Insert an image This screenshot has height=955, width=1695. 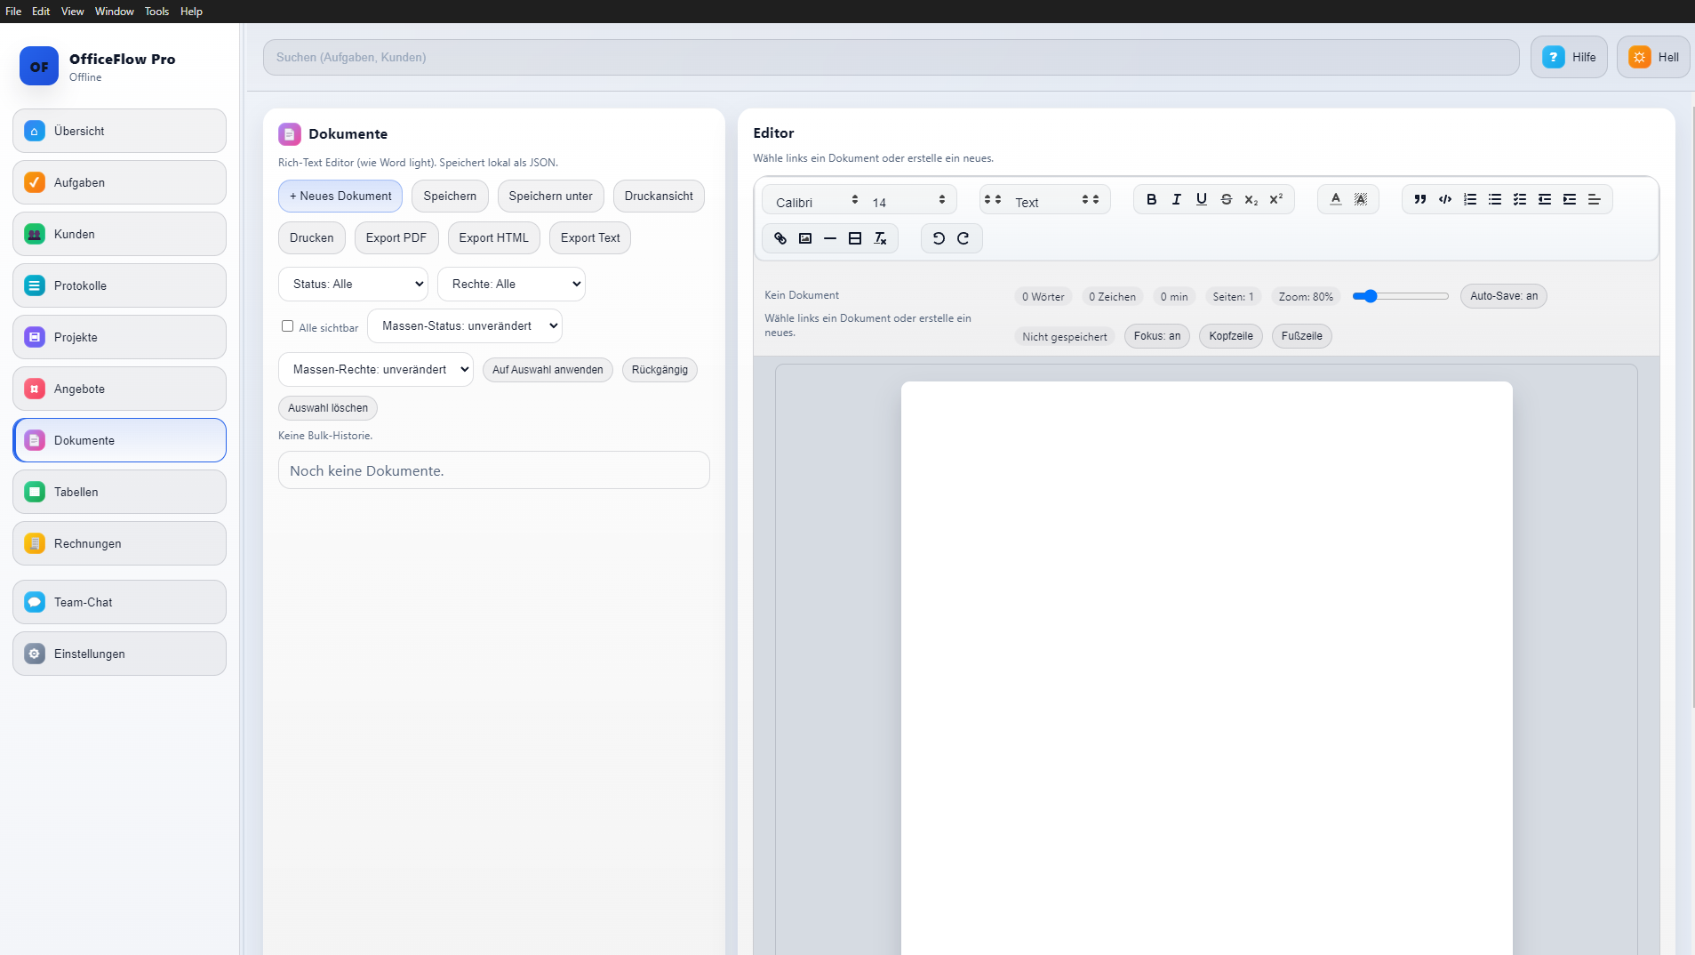[804, 238]
